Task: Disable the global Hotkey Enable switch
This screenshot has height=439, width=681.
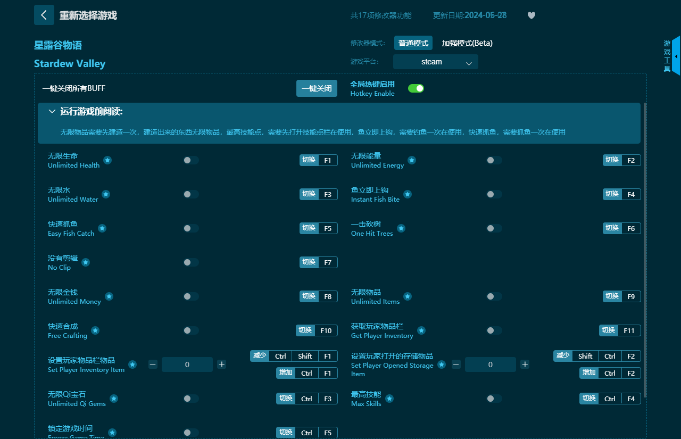Action: (416, 88)
